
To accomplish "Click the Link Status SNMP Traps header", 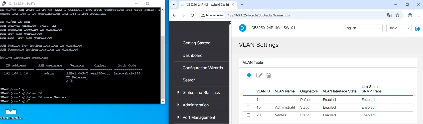I will click(x=372, y=89).
